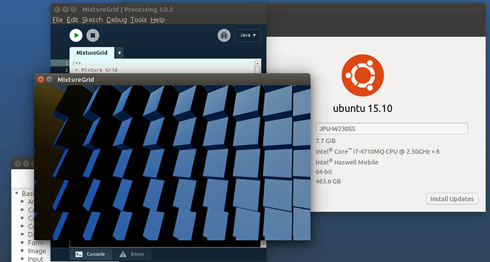Image resolution: width=490 pixels, height=262 pixels.
Task: Open the File menu
Action: pos(57,20)
